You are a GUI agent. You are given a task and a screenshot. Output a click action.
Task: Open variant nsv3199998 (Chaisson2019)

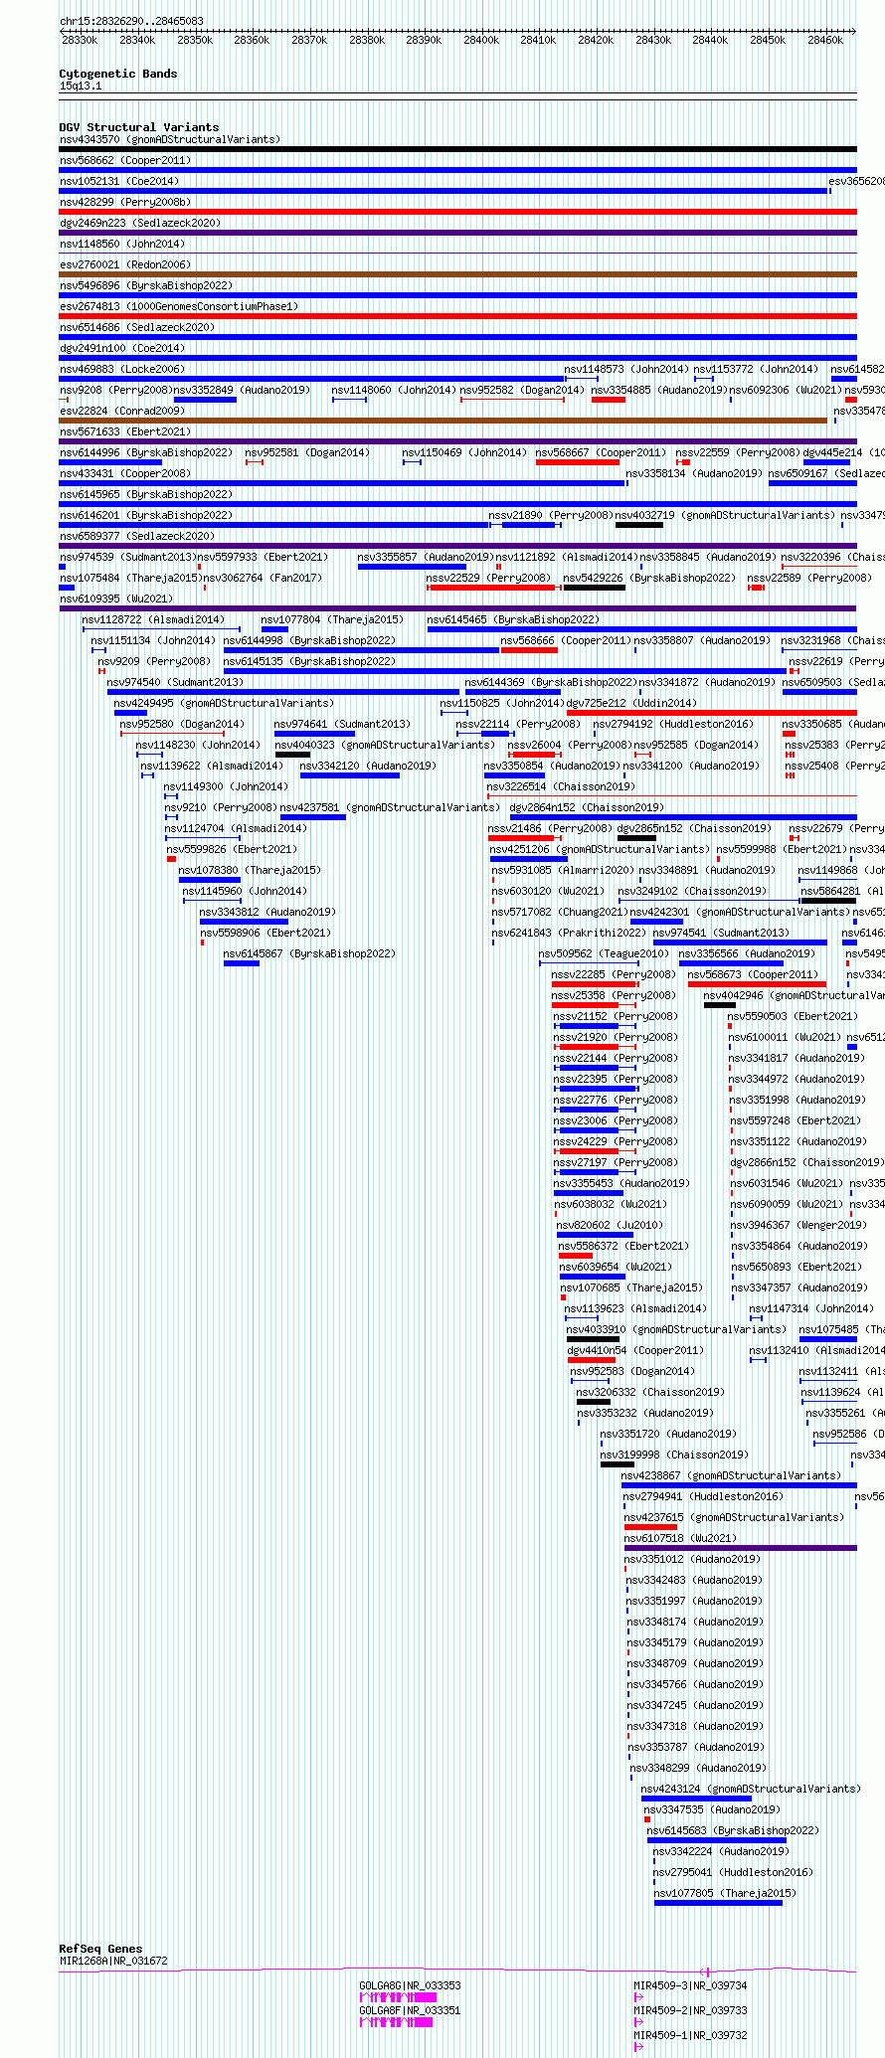[674, 1455]
